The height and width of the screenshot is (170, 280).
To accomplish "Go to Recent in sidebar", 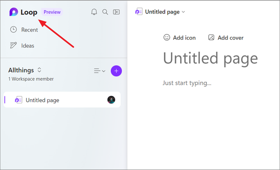I will pos(29,30).
